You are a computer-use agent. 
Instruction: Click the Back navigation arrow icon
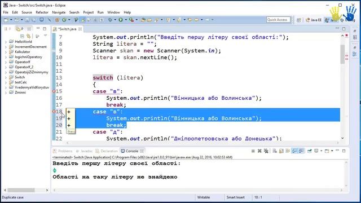point(196,20)
